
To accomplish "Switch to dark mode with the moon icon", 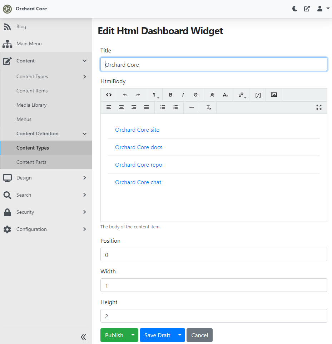I will 294,9.
